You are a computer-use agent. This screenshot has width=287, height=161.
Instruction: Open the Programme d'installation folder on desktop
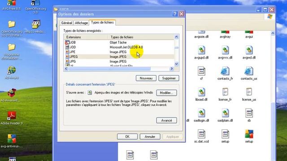point(12,52)
